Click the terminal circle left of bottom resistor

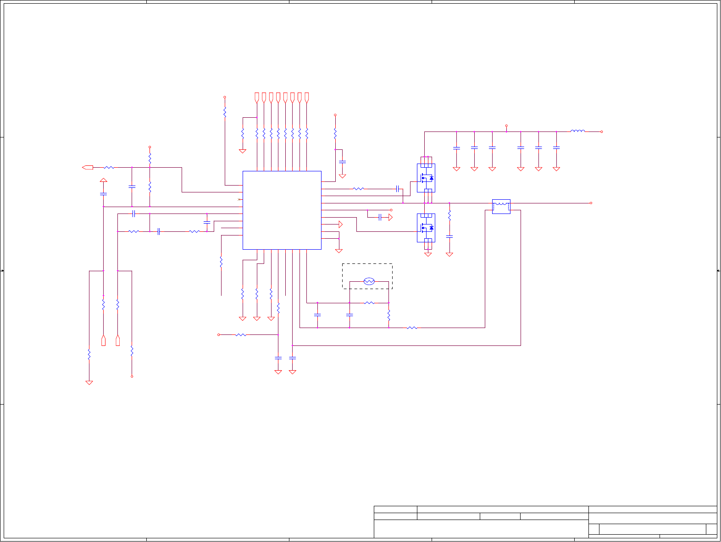[x=218, y=334]
